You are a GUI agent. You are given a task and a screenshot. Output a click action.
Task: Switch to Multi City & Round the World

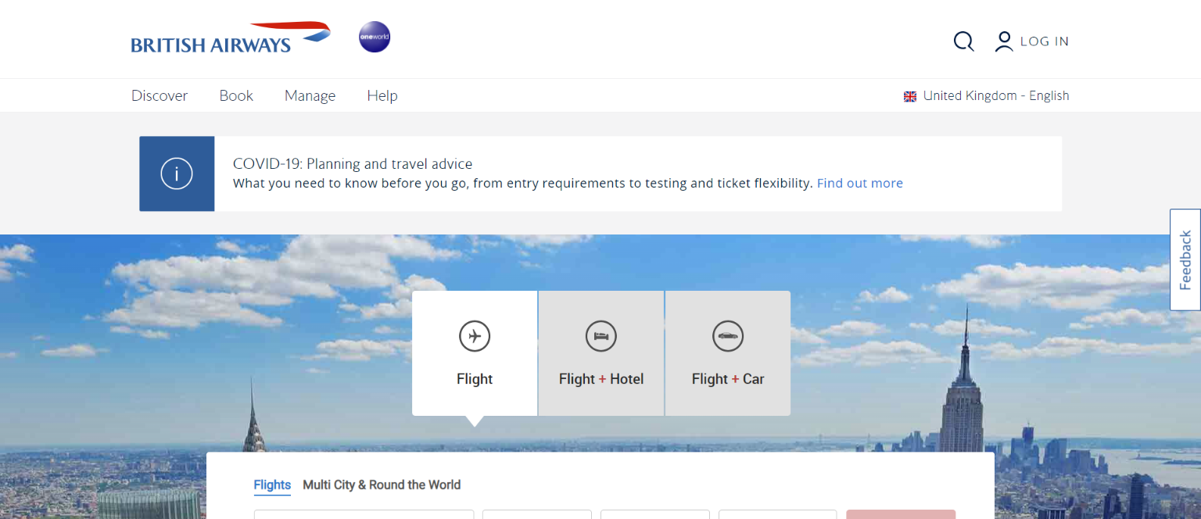382,485
